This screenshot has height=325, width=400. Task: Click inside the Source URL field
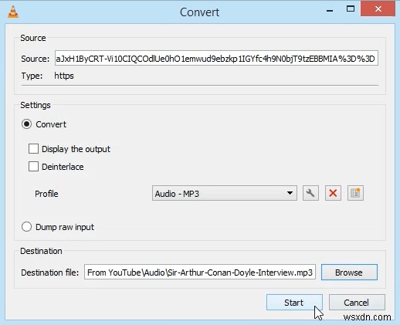(x=216, y=59)
